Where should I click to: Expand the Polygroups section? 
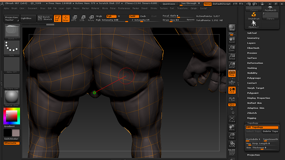pyautogui.click(x=254, y=78)
